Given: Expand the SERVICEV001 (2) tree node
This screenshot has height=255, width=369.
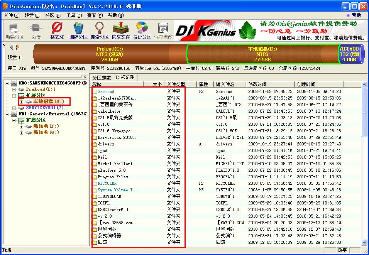Looking at the screenshot, I should 14,108.
